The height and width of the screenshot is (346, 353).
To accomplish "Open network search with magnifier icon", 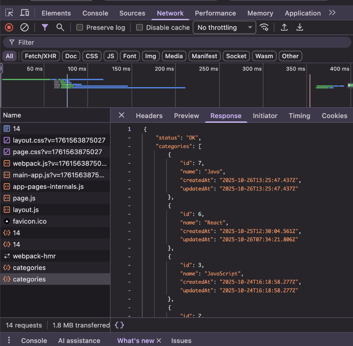I will (60, 27).
